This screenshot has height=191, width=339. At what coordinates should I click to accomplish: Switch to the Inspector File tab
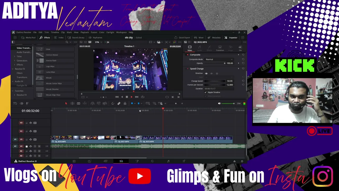240,48
